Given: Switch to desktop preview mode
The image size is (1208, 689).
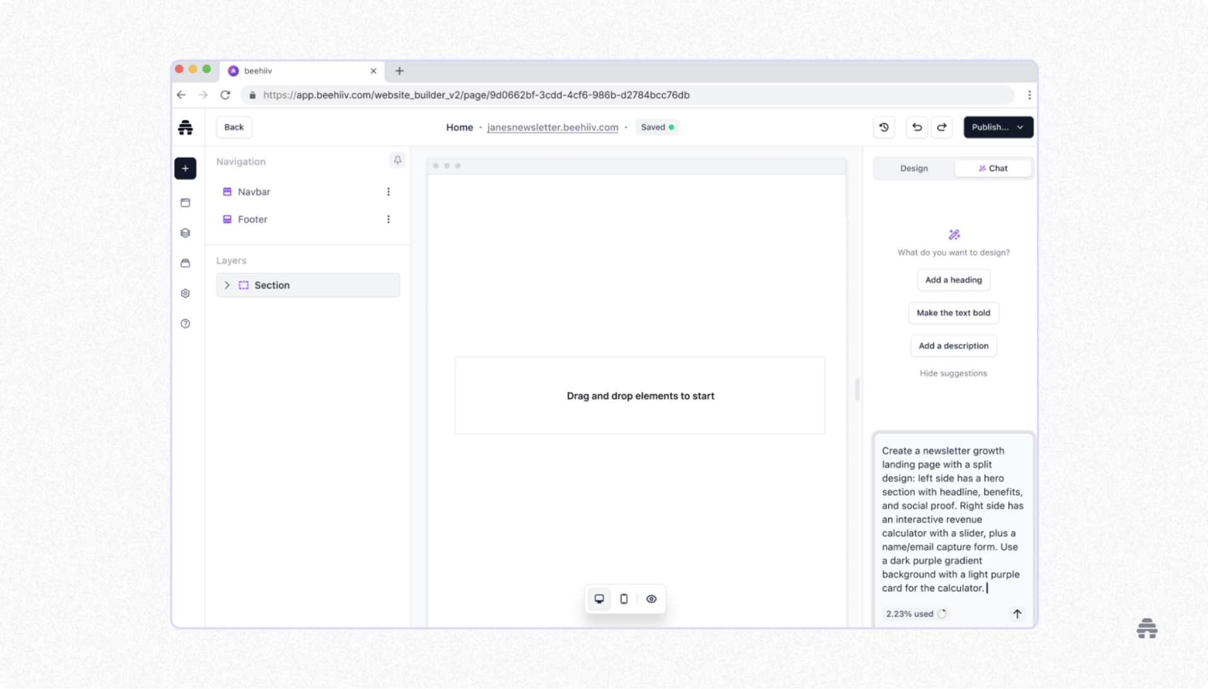Looking at the screenshot, I should coord(599,599).
